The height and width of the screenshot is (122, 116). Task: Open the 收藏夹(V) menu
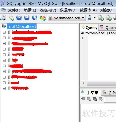click(x=48, y=10)
